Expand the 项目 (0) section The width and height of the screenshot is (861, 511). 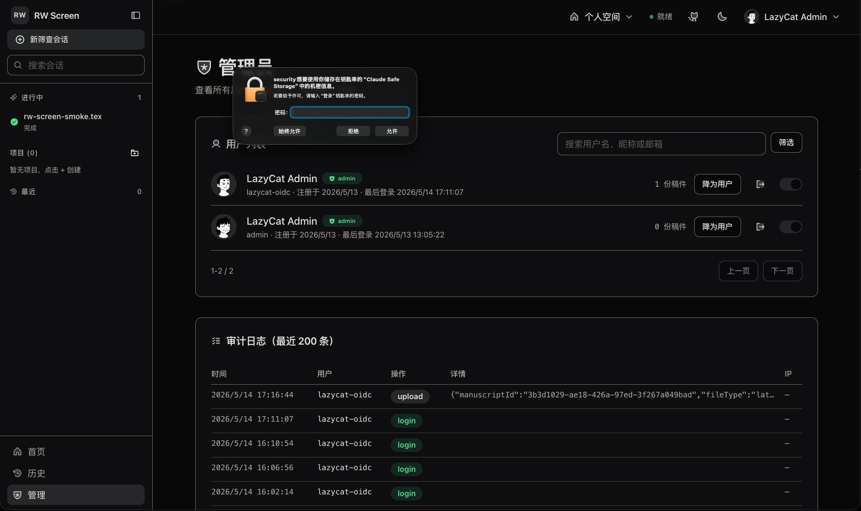click(x=24, y=153)
